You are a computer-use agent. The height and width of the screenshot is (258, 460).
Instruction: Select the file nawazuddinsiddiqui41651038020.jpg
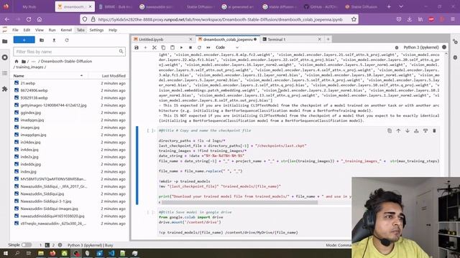click(x=52, y=216)
